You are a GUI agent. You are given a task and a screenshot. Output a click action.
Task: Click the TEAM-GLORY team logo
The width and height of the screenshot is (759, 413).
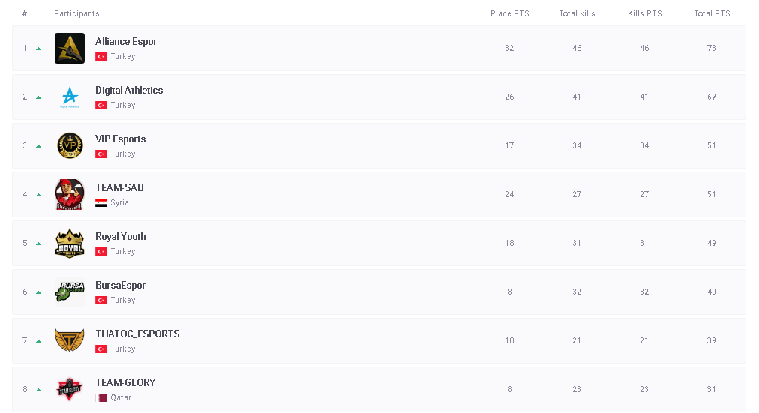[70, 389]
